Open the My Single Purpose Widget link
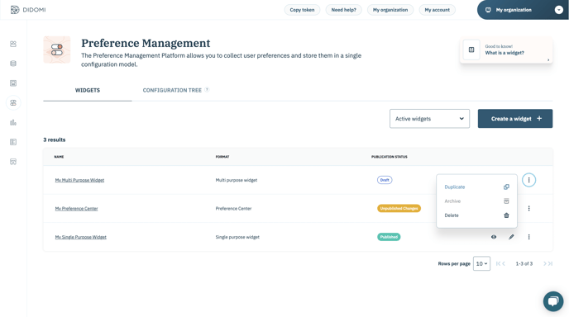 pyautogui.click(x=80, y=237)
